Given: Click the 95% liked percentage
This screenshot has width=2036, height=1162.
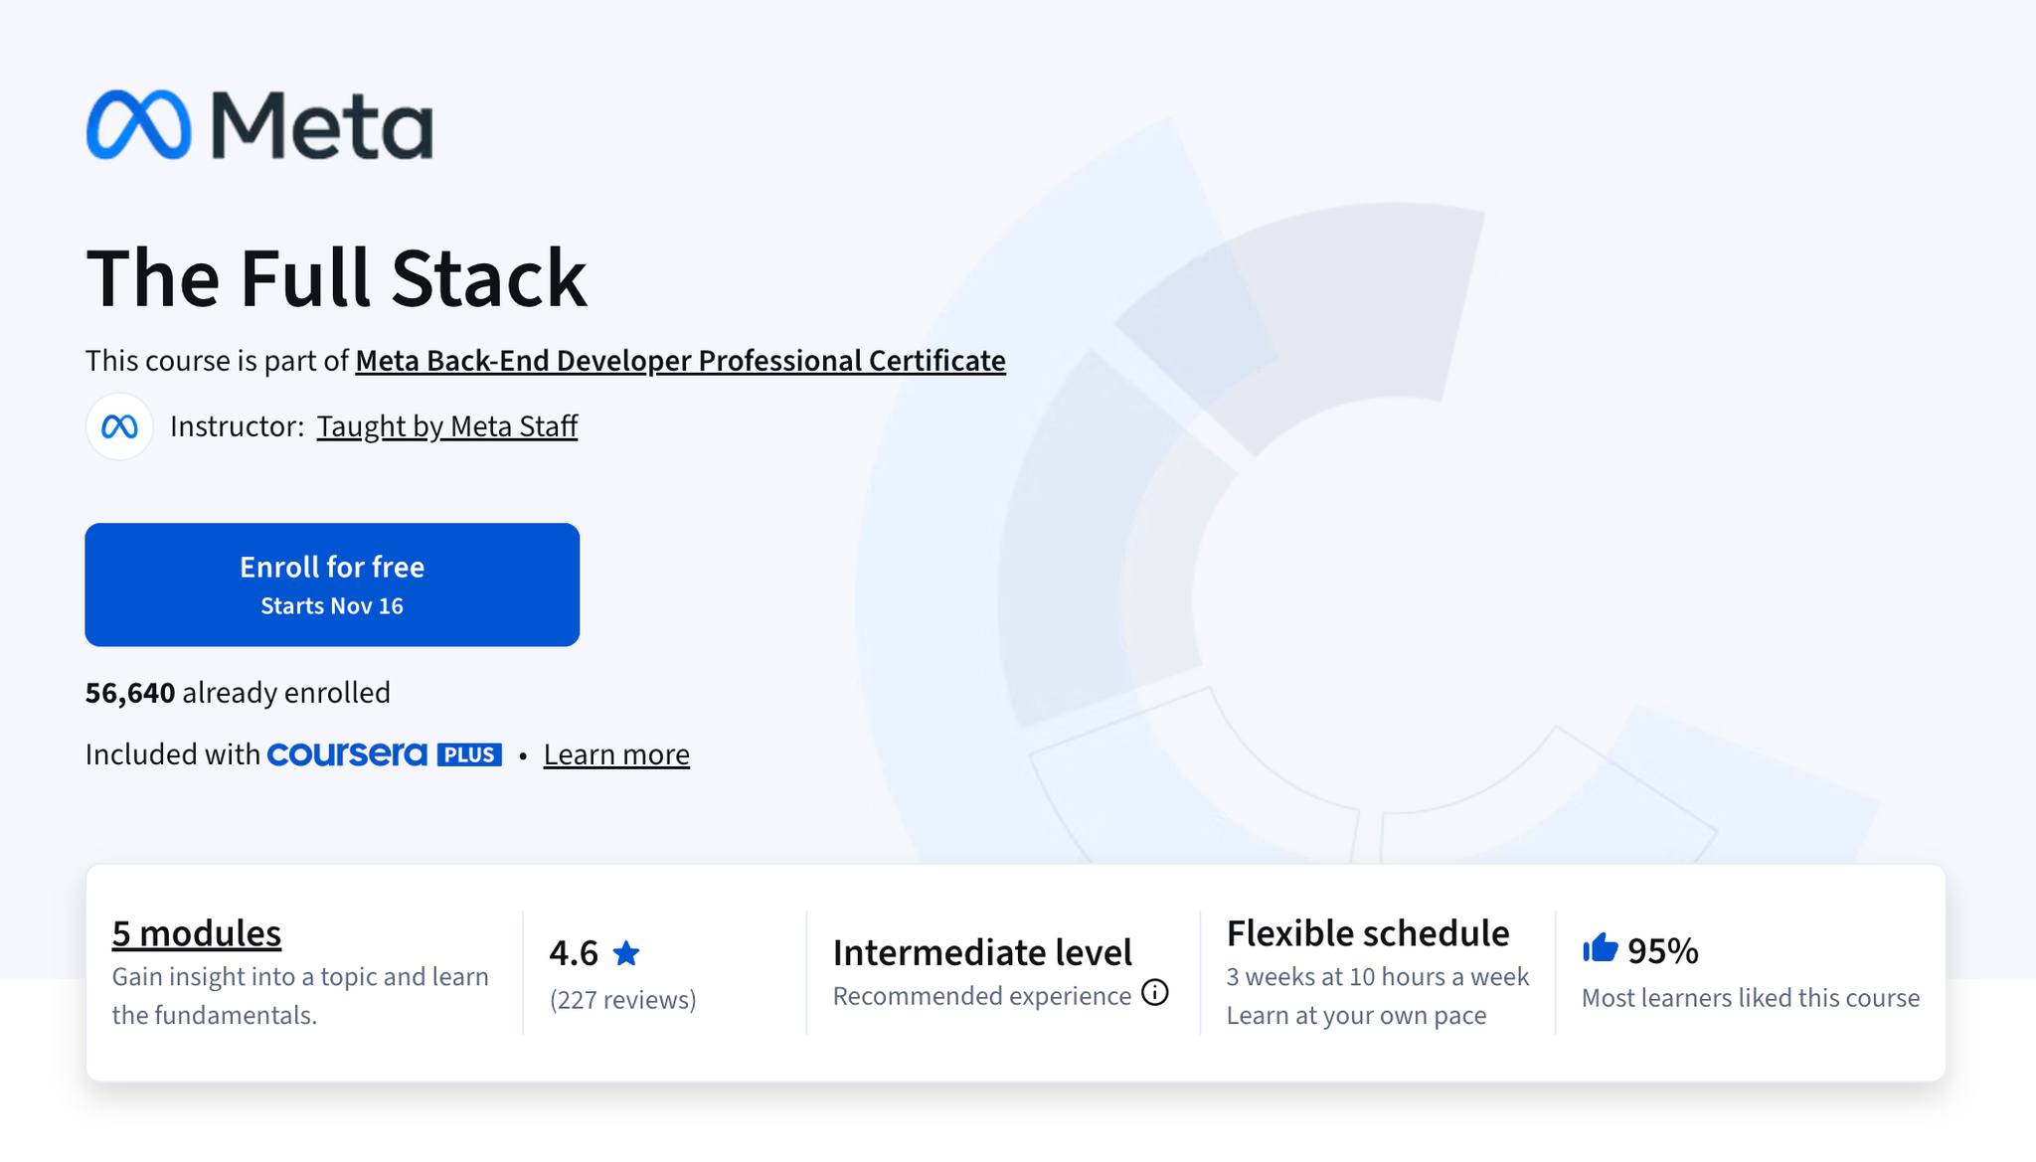Looking at the screenshot, I should point(1663,951).
